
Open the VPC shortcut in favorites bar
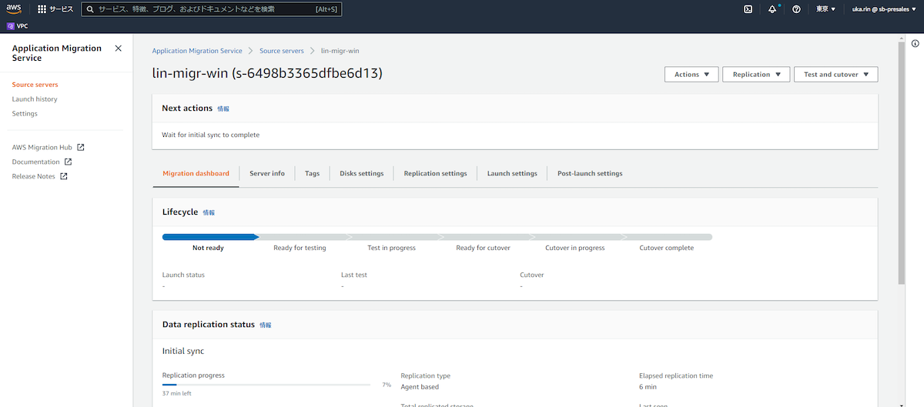click(18, 25)
